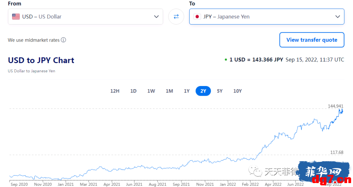
Task: Switch chart to 1W range
Action: coord(151,91)
